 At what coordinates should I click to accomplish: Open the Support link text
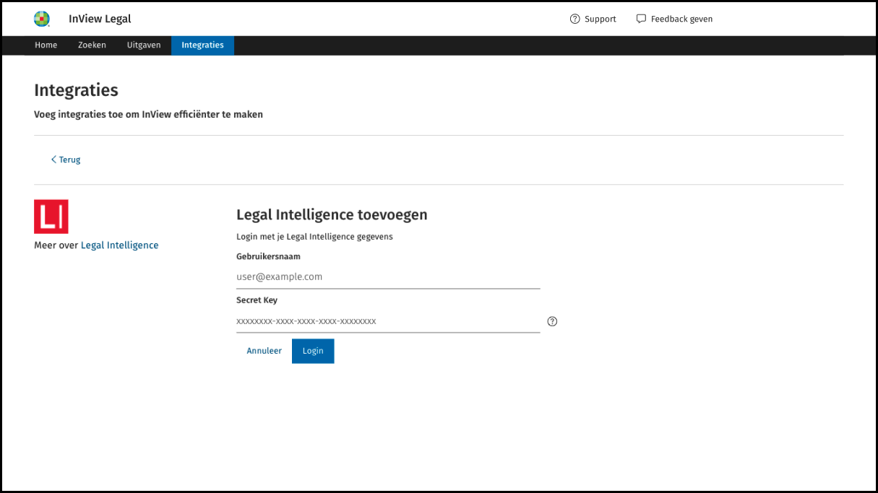(601, 19)
